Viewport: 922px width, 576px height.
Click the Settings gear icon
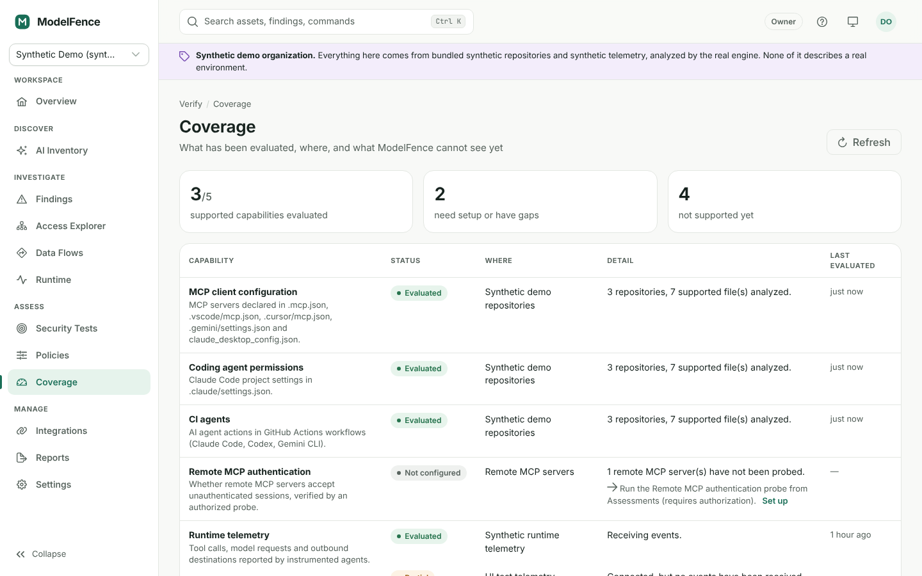pyautogui.click(x=22, y=484)
